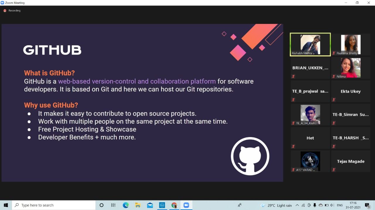This screenshot has width=375, height=210.
Task: Select Rishabh Mehta's video tile
Action: (x=310, y=44)
